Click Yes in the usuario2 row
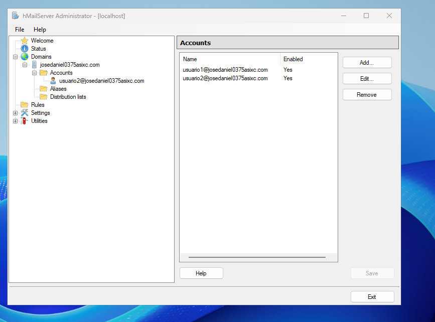Viewport: 435px width, 322px height. point(287,78)
